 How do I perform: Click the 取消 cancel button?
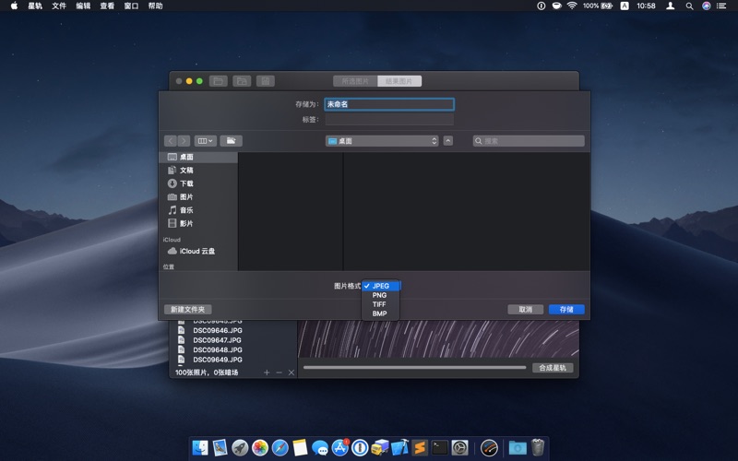(x=525, y=310)
